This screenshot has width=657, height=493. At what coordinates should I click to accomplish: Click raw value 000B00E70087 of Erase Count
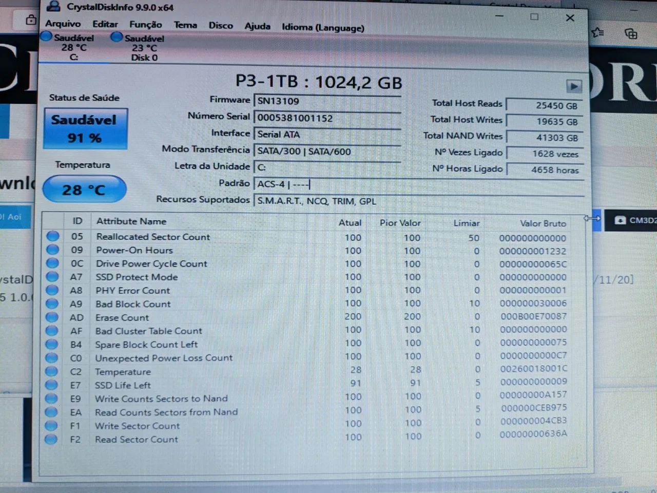click(534, 316)
